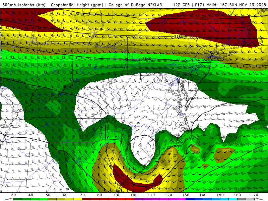Click the bright yellow swatch just before 70
268x201 pixels.
tap(78, 199)
